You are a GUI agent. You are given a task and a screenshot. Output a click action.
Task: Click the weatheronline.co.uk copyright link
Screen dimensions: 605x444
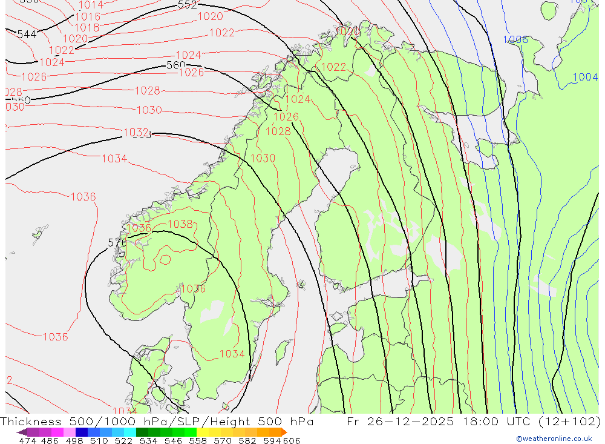[554, 439]
